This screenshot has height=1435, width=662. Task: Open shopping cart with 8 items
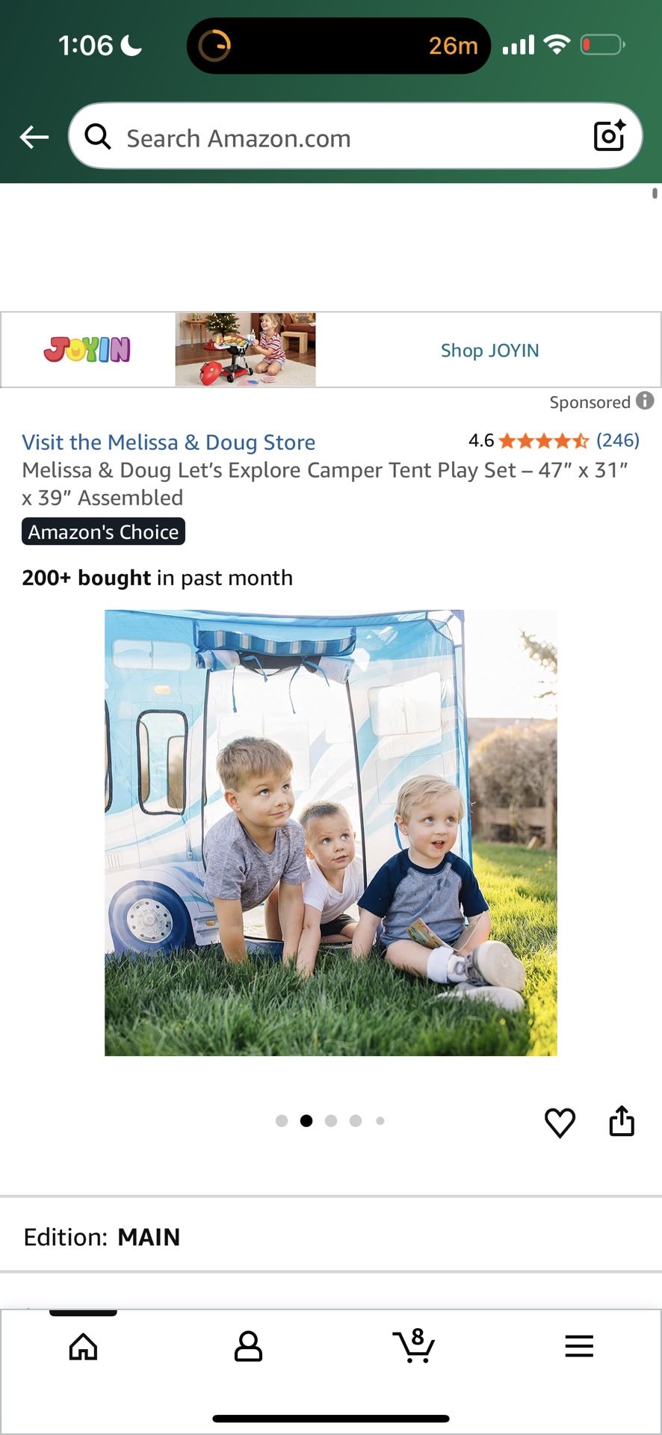coord(414,1345)
